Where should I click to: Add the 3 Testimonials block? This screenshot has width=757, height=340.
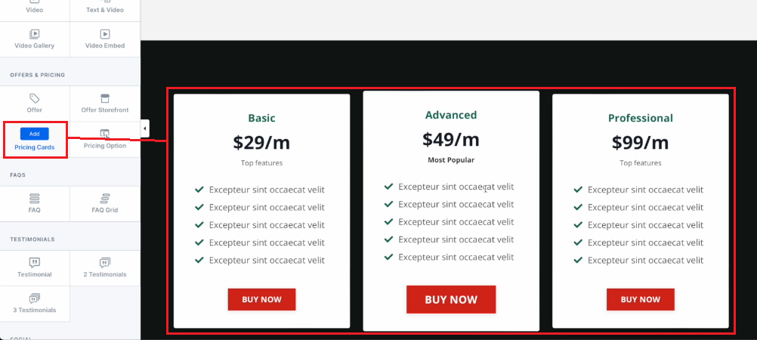click(34, 304)
